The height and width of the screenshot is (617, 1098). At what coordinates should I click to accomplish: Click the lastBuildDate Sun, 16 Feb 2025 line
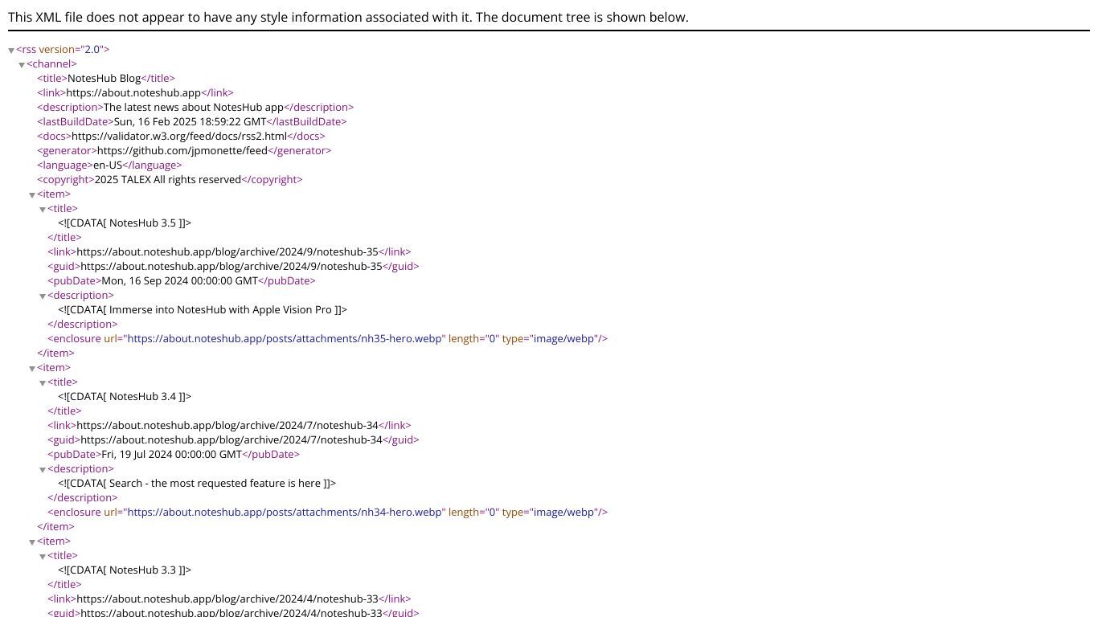click(192, 121)
